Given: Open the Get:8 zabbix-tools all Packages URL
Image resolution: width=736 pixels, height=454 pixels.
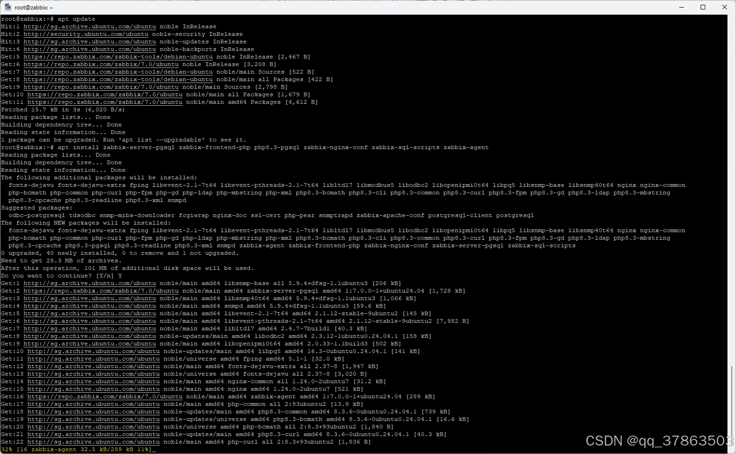Looking at the screenshot, I should (118, 80).
